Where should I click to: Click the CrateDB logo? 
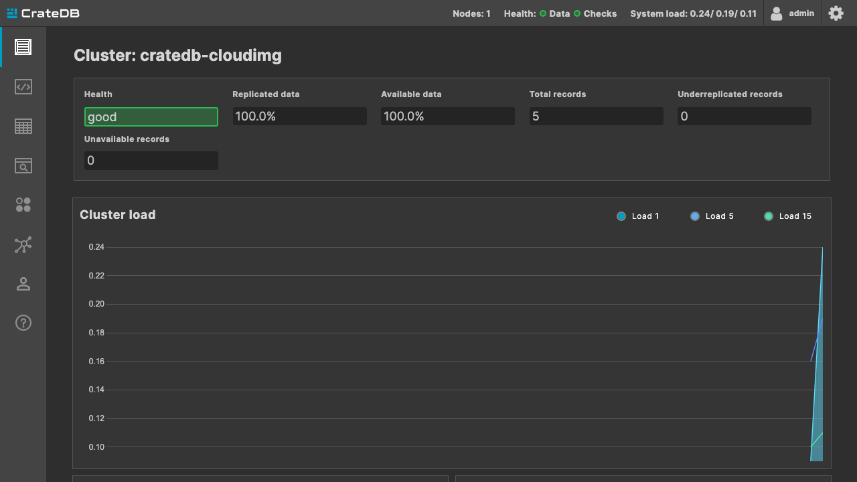(43, 13)
